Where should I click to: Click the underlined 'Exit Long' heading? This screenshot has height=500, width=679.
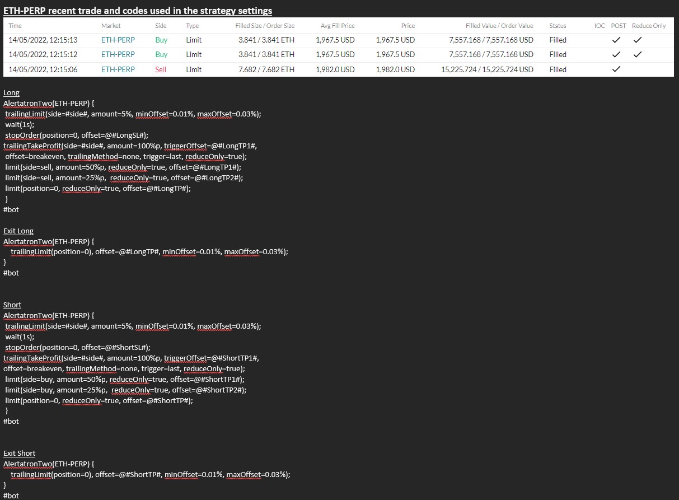pyautogui.click(x=18, y=231)
